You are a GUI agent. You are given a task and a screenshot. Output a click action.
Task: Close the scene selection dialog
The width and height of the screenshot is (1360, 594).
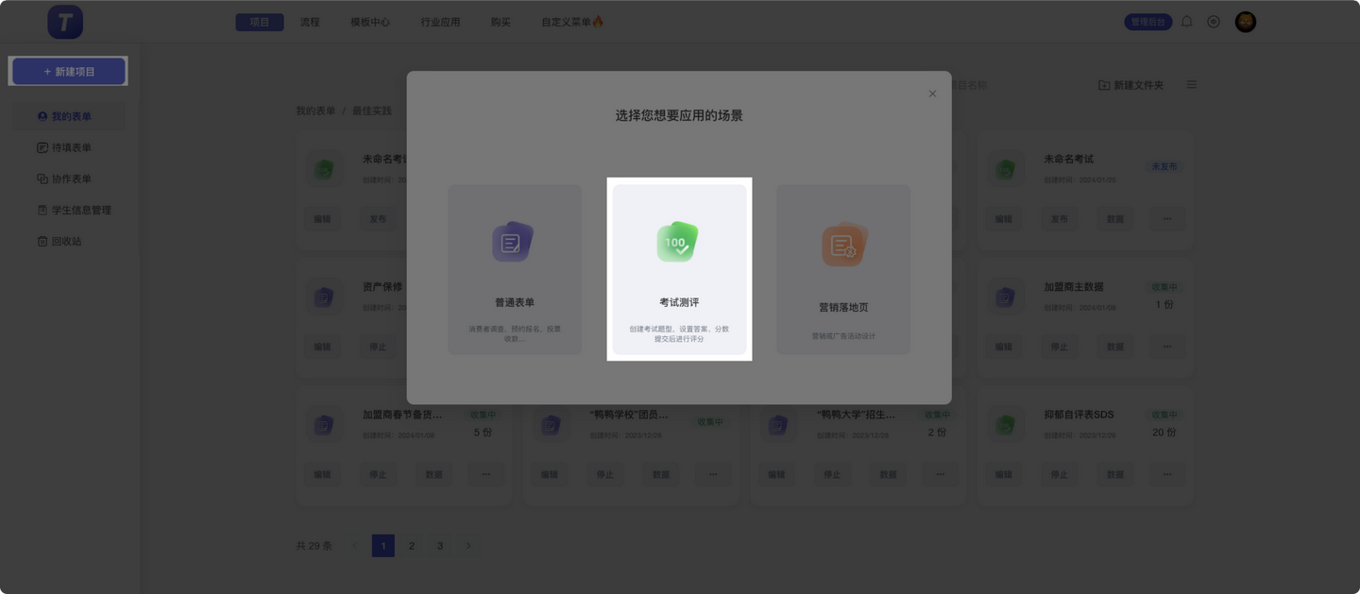tap(932, 93)
